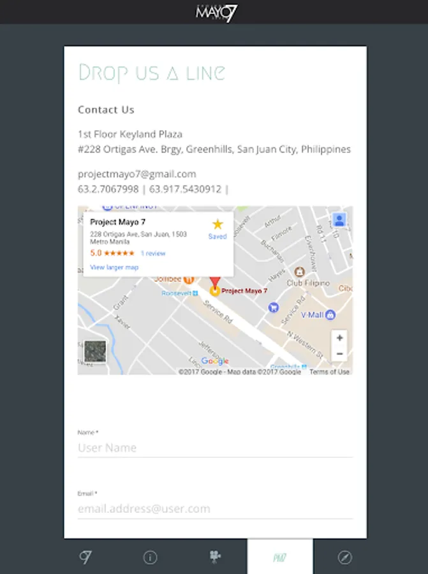Click the Google logo on map
Image resolution: width=428 pixels, height=574 pixels.
click(215, 361)
